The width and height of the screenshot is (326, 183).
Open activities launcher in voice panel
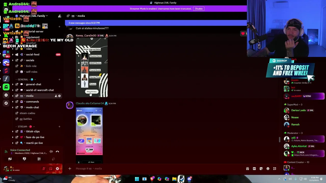point(39,159)
